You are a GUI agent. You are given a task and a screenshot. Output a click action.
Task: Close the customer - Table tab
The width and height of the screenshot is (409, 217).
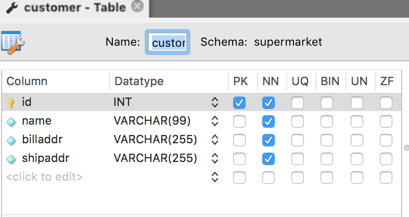[137, 7]
